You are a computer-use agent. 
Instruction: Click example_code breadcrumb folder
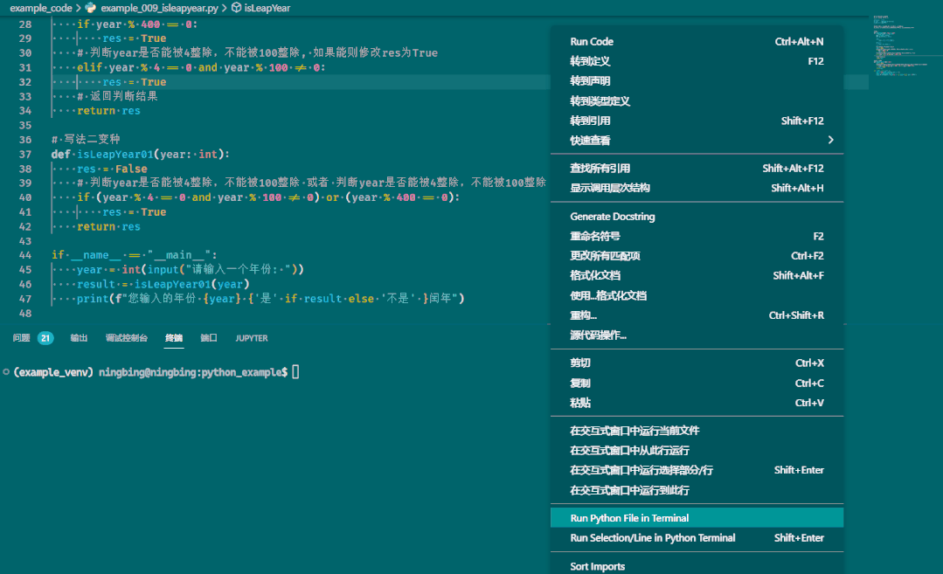pyautogui.click(x=41, y=8)
